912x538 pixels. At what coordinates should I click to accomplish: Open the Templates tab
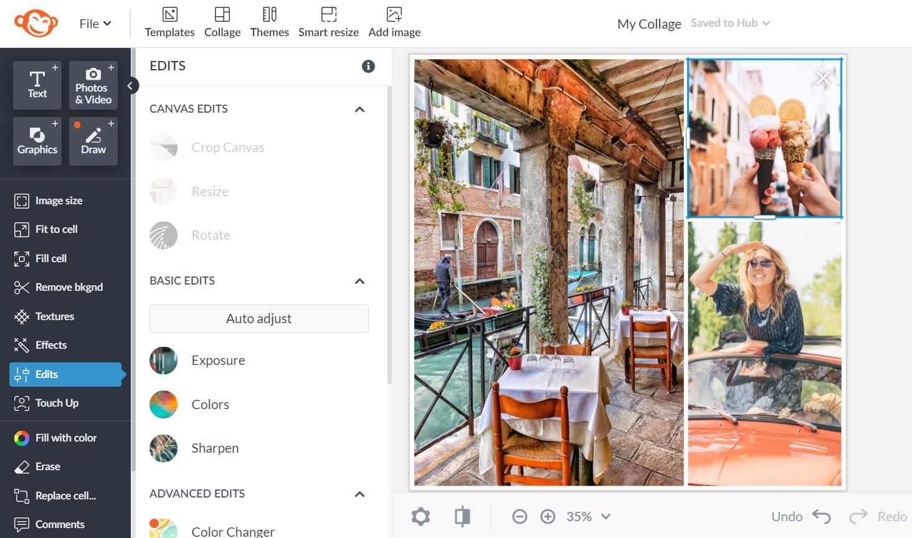pos(169,23)
